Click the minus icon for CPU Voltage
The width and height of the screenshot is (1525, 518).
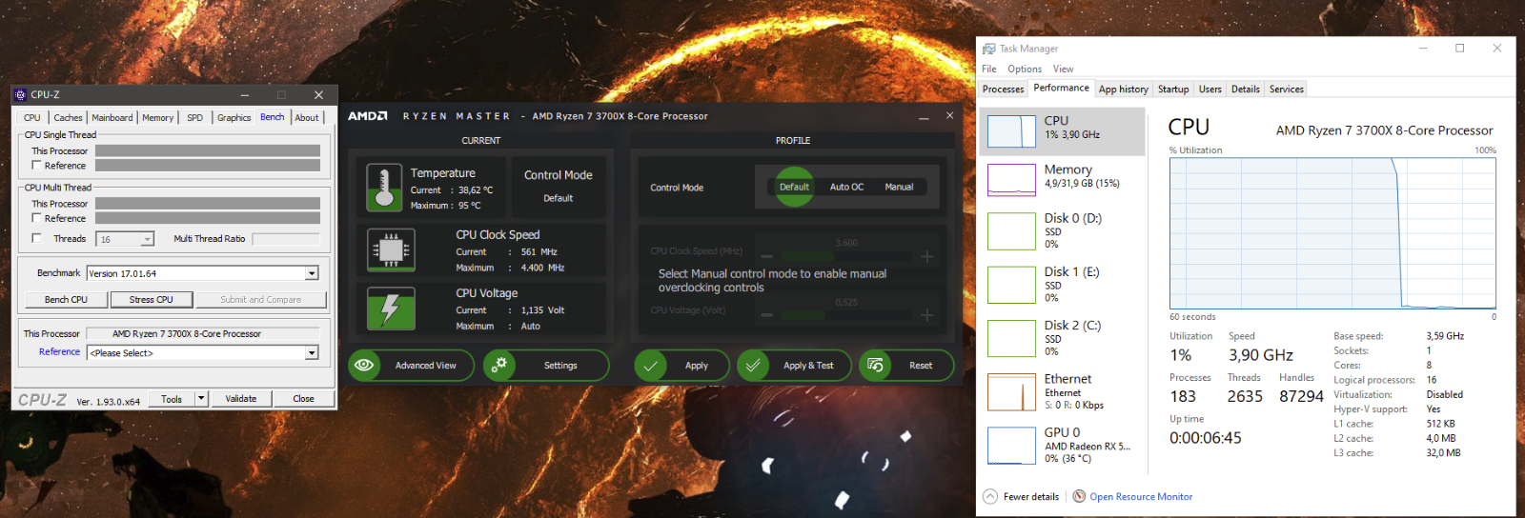766,315
